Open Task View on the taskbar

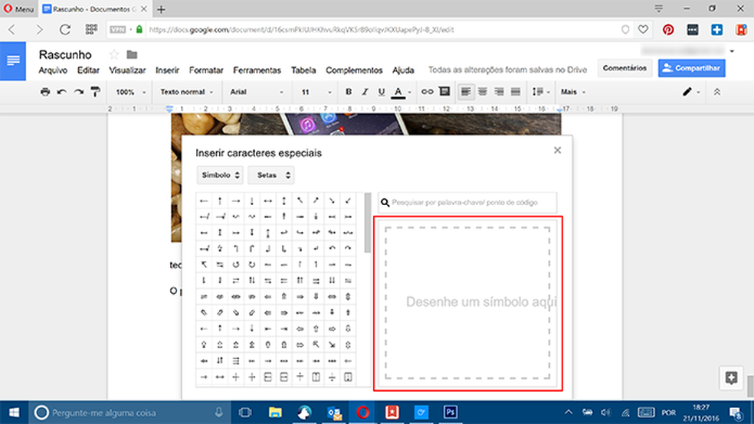tap(245, 412)
